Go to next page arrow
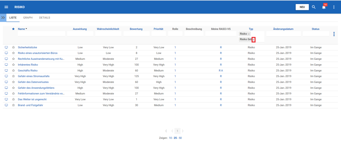 [183, 131]
